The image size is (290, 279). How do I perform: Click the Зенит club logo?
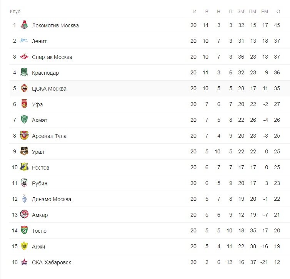[x=24, y=40]
